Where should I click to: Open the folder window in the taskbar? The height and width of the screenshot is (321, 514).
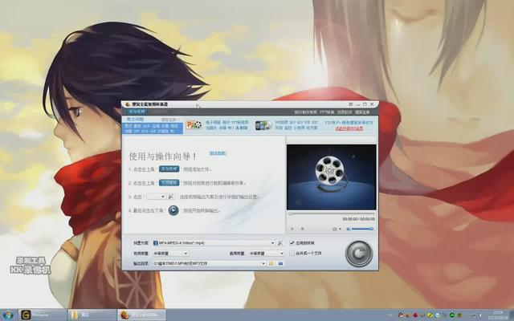pos(92,315)
